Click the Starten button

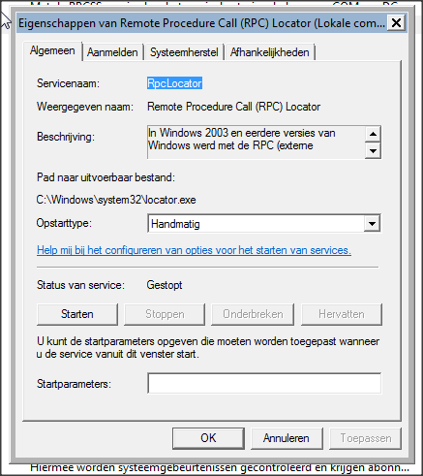point(77,314)
